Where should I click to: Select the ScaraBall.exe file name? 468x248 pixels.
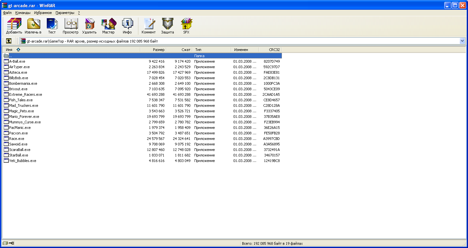pos(20,150)
